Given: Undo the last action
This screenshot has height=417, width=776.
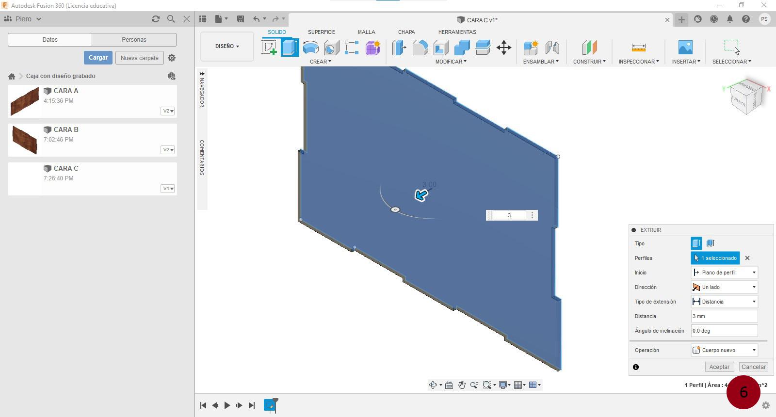Looking at the screenshot, I should pos(256,19).
